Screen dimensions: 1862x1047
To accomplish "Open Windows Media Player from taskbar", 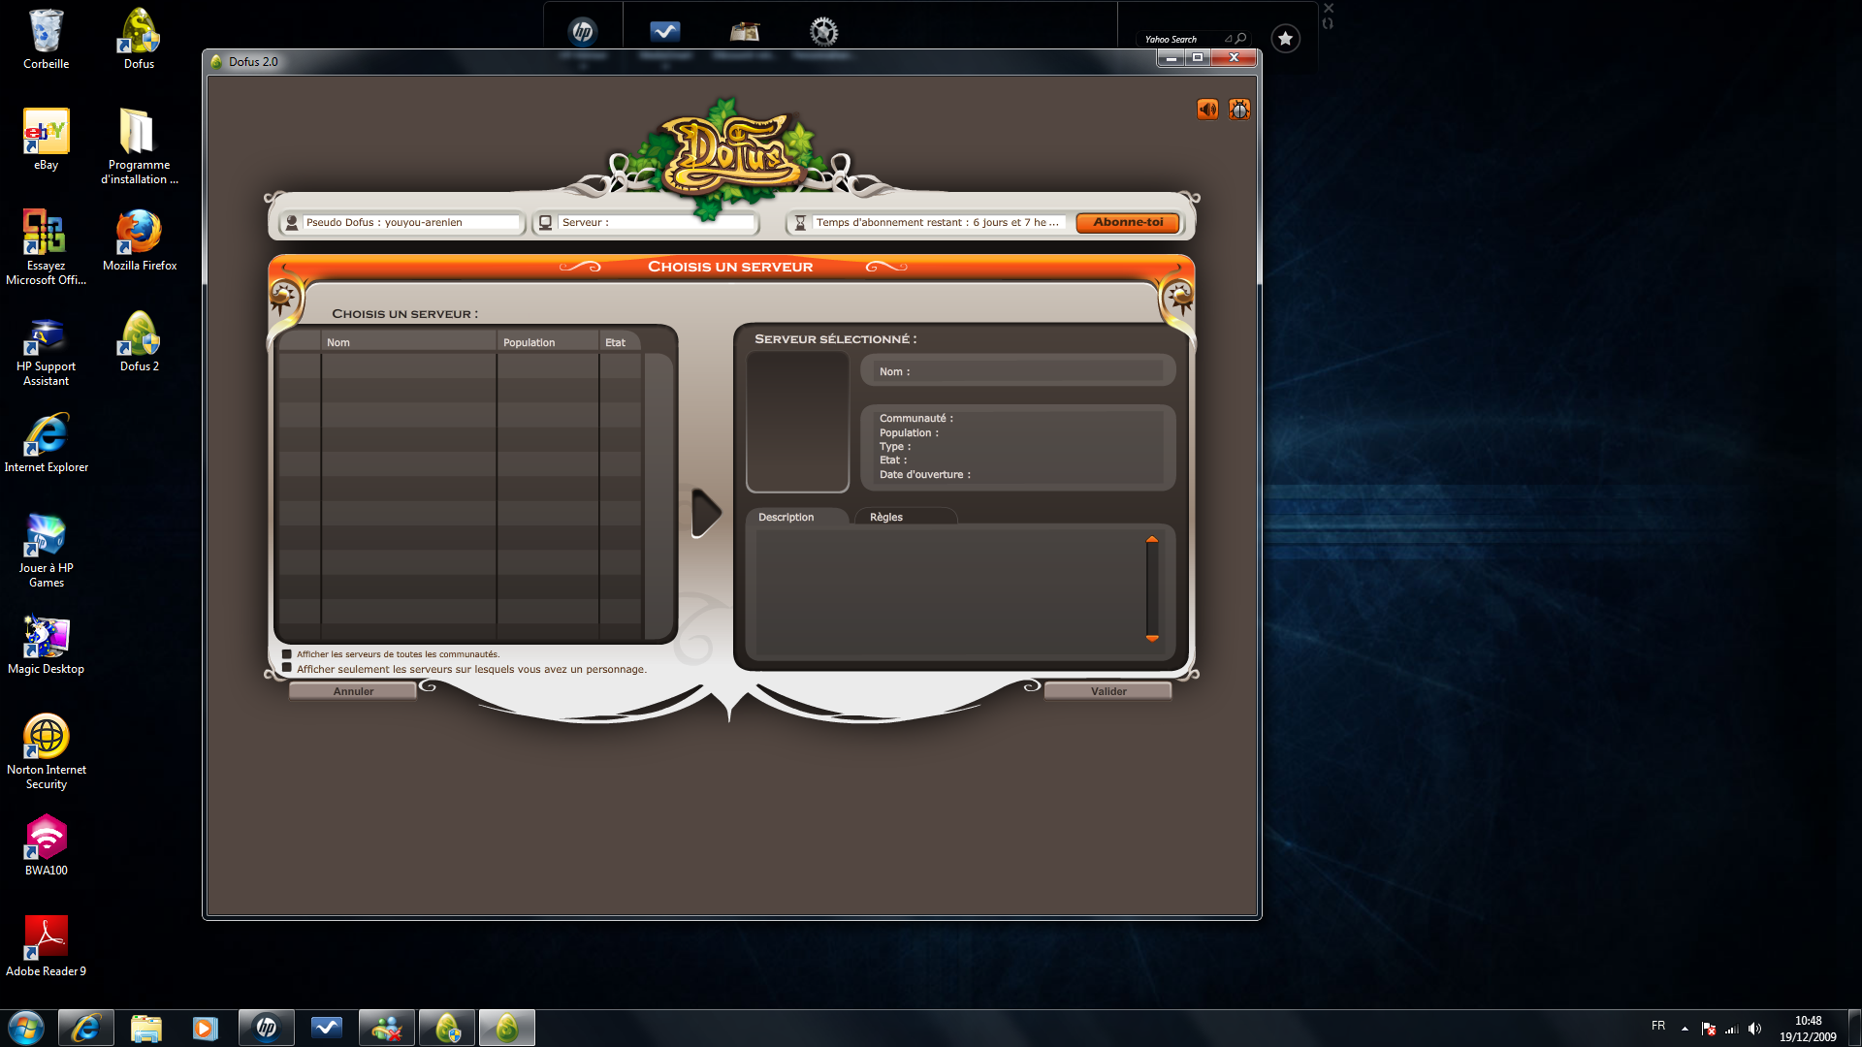I will point(206,1028).
